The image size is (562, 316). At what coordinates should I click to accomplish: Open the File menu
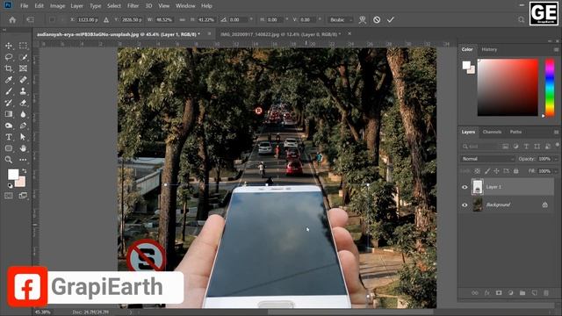24,6
